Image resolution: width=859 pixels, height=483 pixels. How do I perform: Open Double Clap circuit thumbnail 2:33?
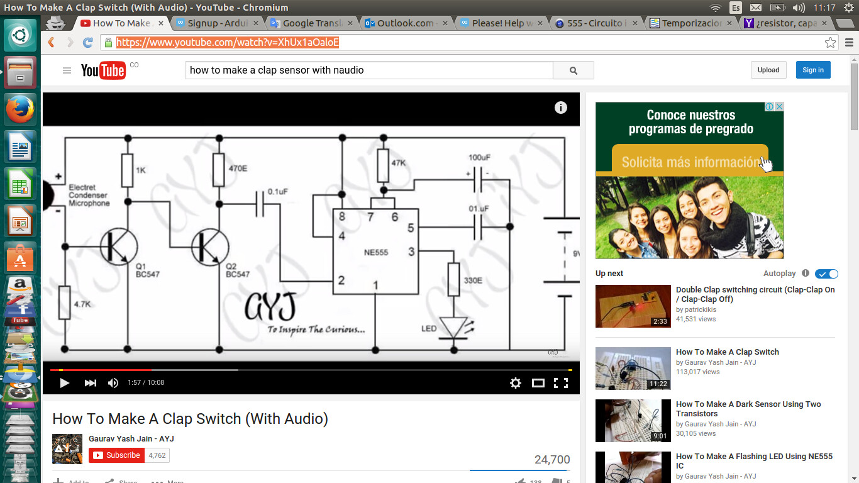point(633,306)
